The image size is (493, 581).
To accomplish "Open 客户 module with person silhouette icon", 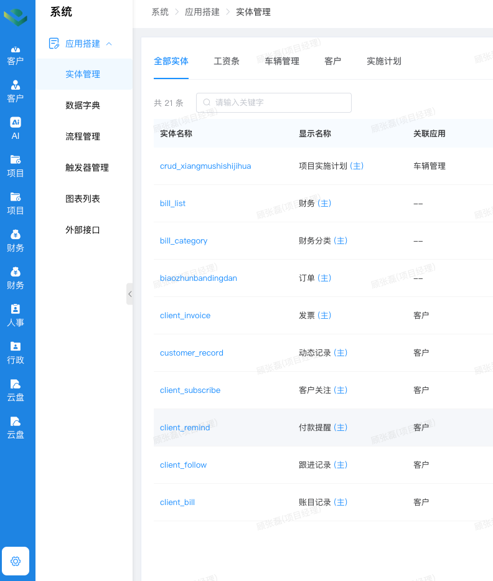I will (x=16, y=85).
